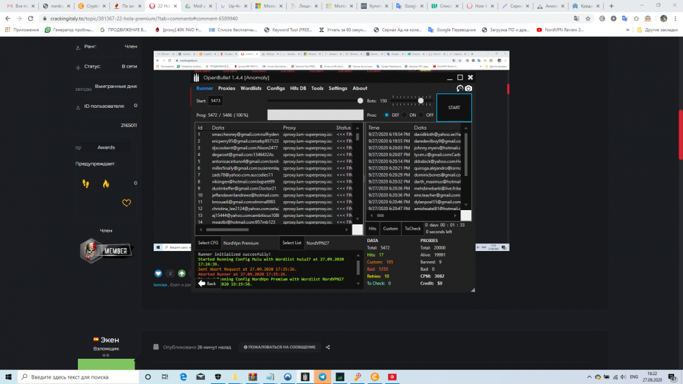The image size is (683, 384).
Task: Open the Wordlists tab
Action: tap(251, 88)
